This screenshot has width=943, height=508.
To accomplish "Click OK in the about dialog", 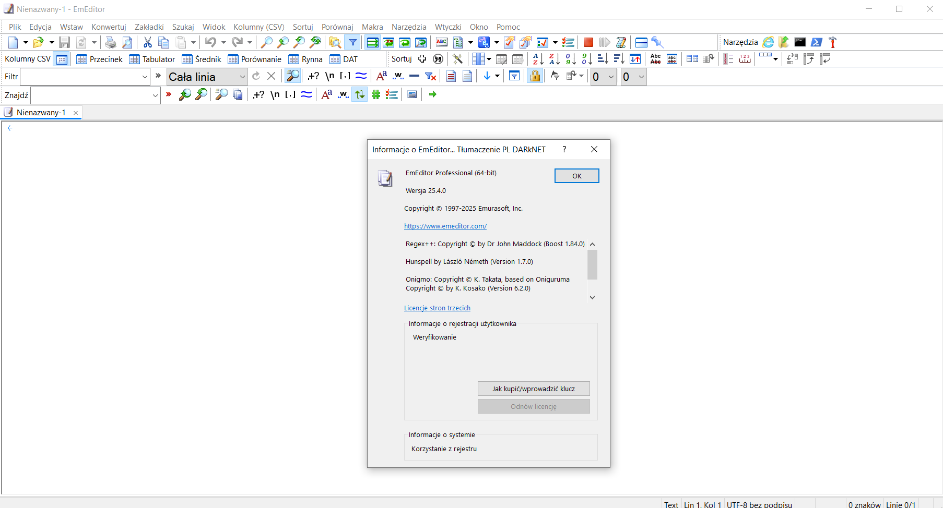I will click(x=576, y=176).
